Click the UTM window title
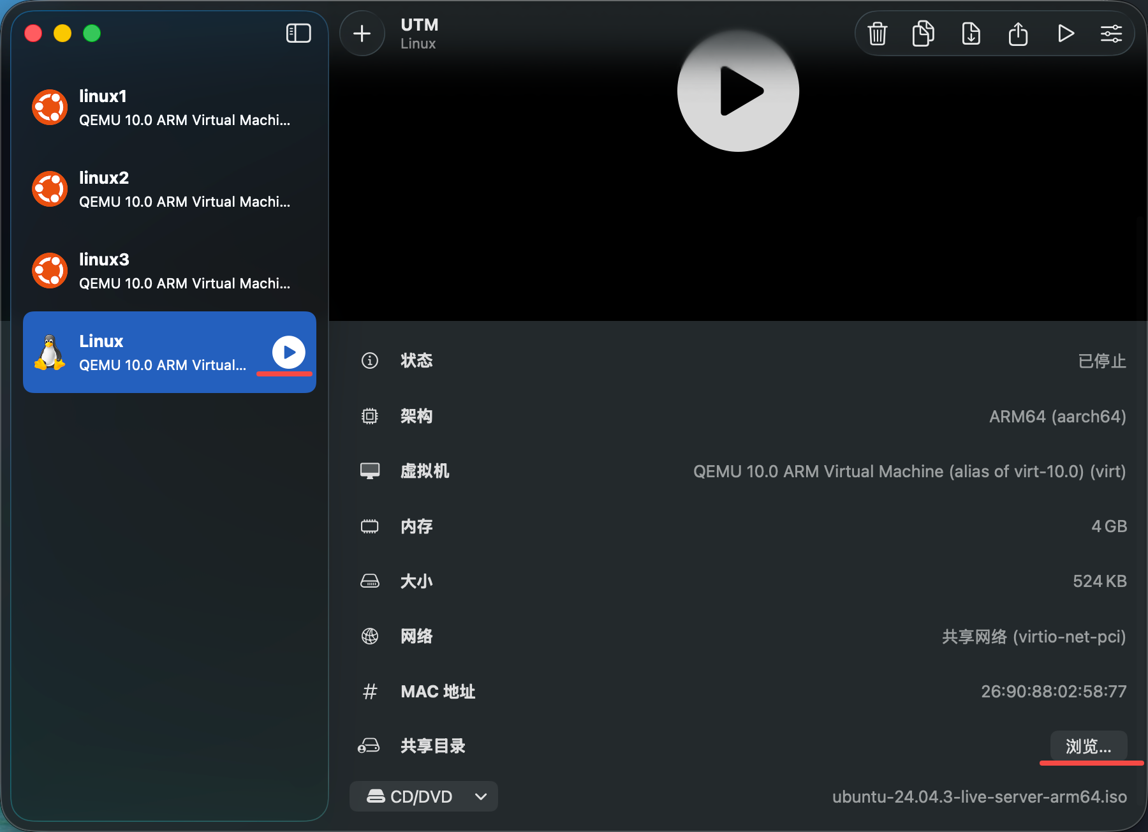 point(420,25)
